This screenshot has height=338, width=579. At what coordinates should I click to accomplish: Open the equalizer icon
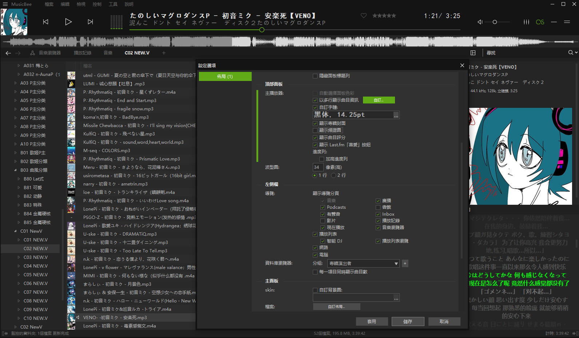tap(526, 22)
